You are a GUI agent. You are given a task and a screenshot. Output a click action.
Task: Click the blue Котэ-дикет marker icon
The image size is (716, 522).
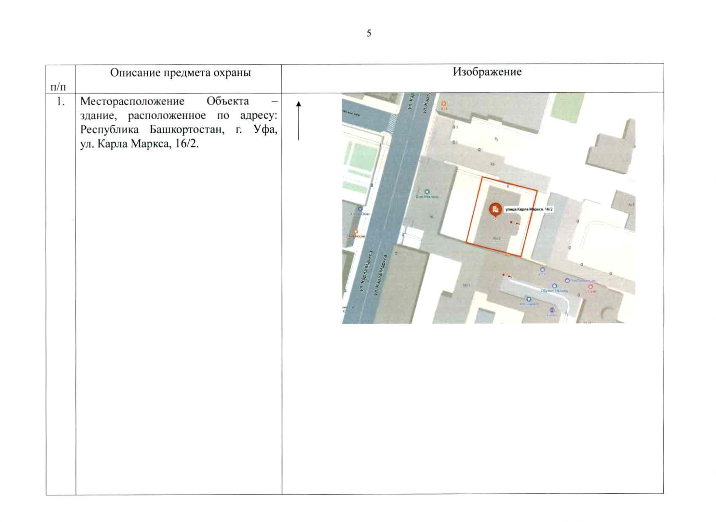click(x=529, y=299)
